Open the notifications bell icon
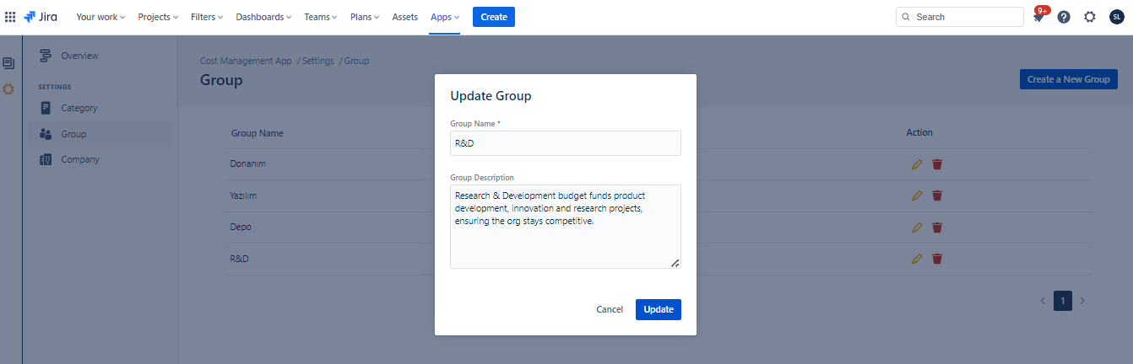1133x364 pixels. pyautogui.click(x=1038, y=17)
